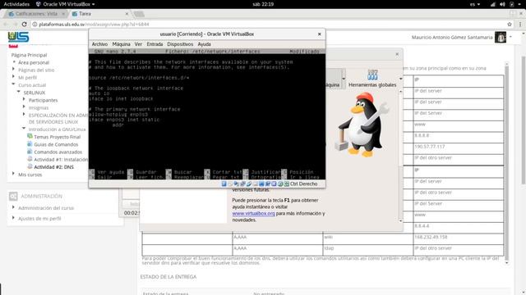Reload the browser page

coord(24,24)
